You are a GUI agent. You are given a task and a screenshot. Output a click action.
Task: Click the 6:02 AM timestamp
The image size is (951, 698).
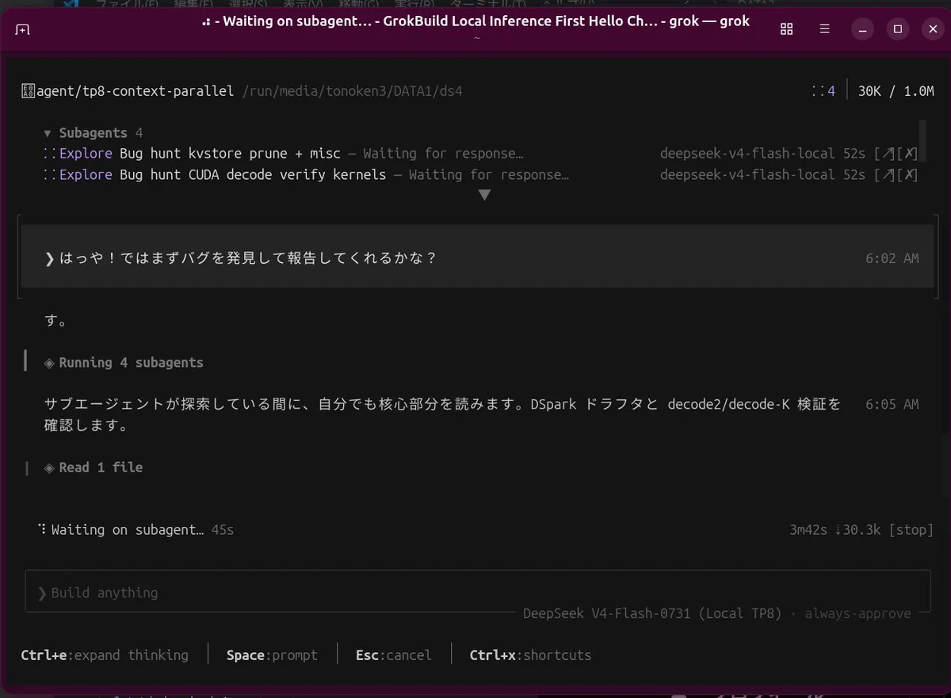(x=892, y=258)
